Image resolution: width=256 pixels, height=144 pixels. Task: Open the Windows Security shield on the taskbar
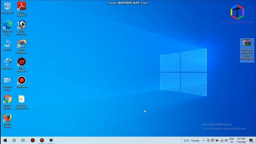pyautogui.click(x=51, y=140)
